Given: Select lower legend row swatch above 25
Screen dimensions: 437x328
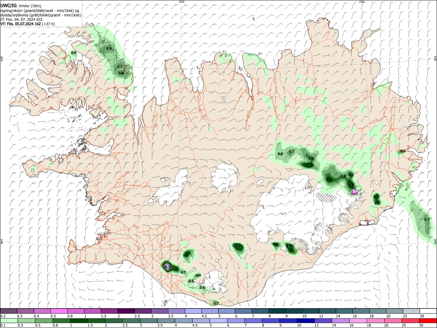Looking at the screenshot, I should (410, 320).
